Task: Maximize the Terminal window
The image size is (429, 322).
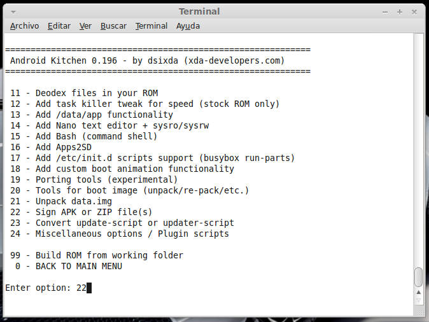Action: (401, 11)
